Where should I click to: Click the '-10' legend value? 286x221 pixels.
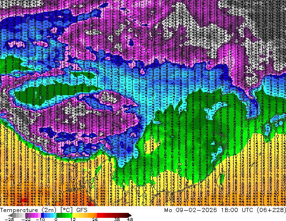point(40,219)
